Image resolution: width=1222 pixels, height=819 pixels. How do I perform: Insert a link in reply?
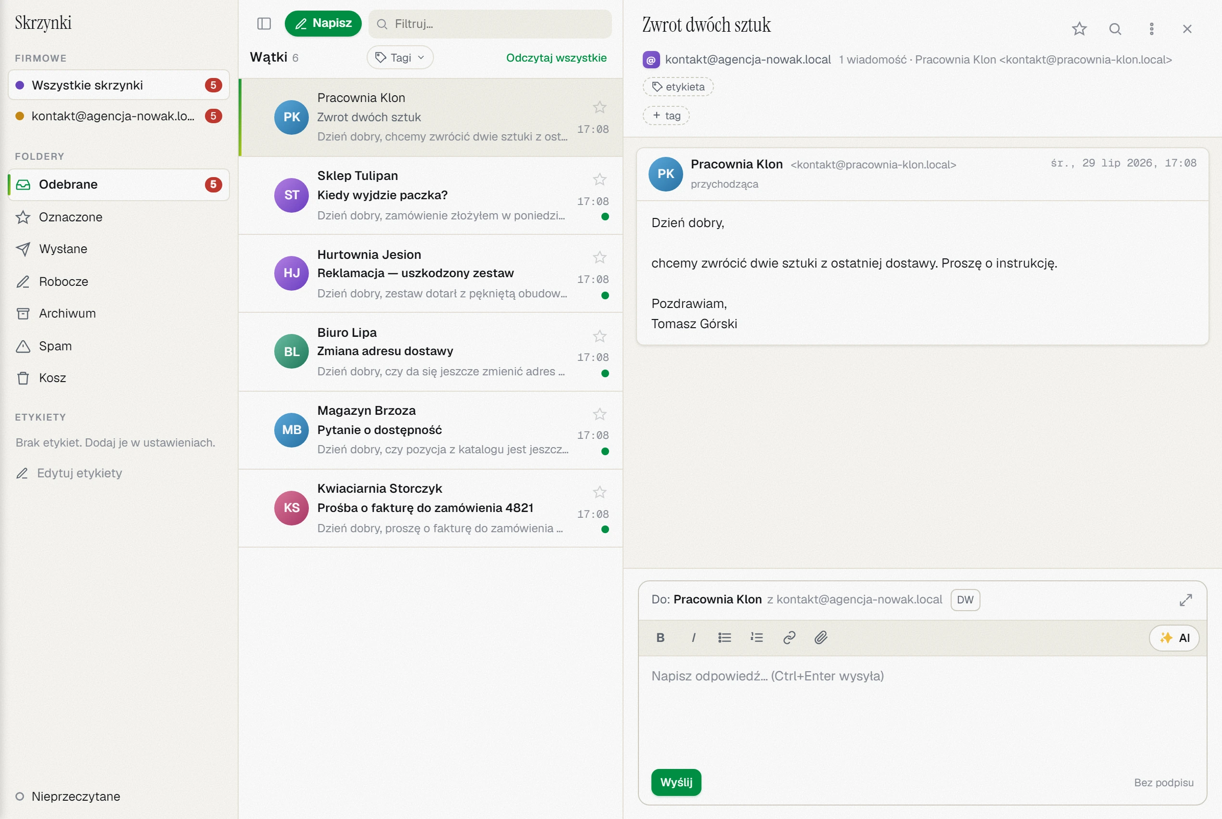[789, 638]
